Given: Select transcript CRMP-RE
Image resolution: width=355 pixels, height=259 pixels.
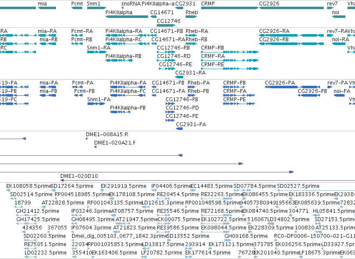Looking at the screenshot, I should click(x=230, y=69).
